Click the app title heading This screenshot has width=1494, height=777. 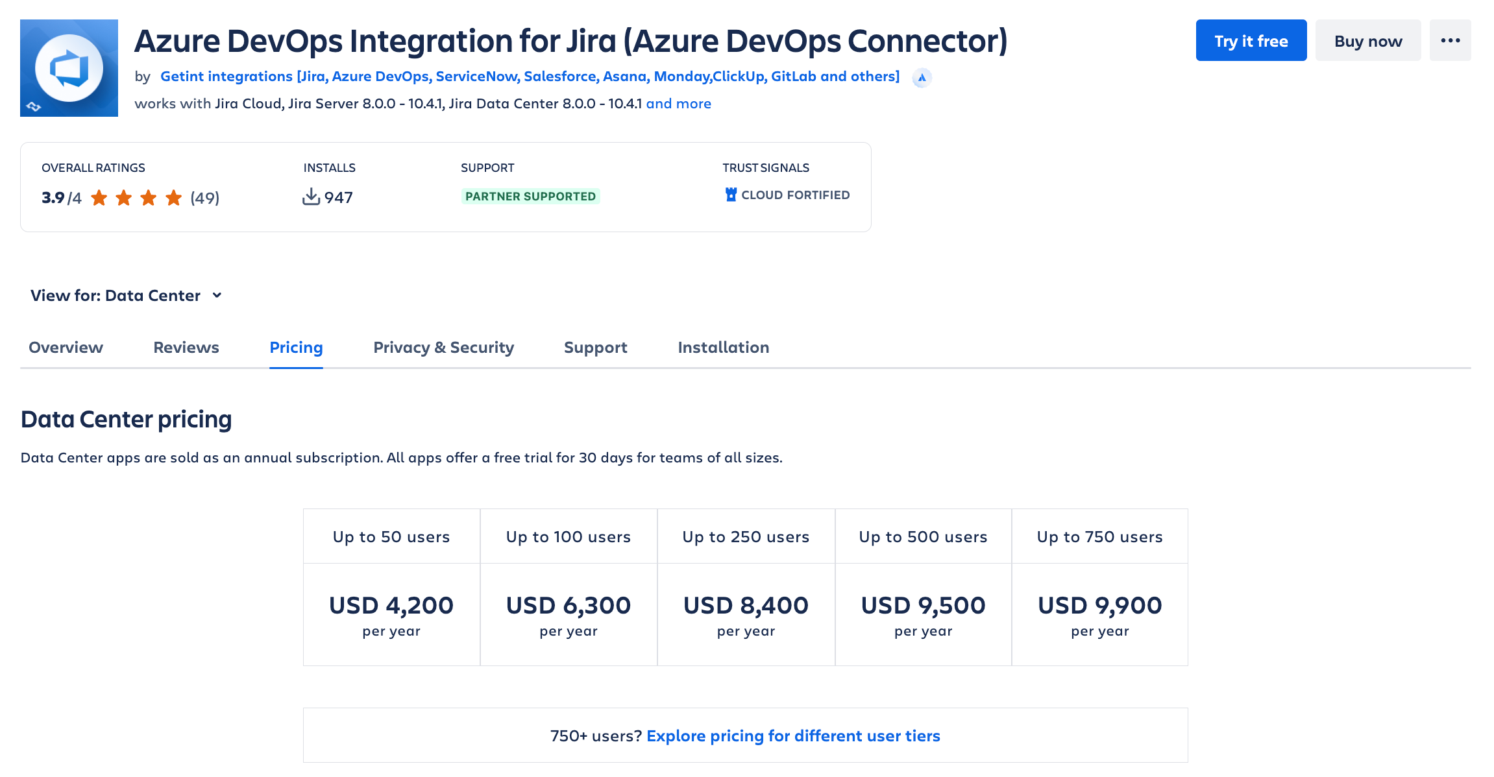point(571,41)
